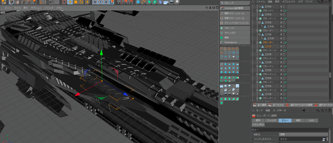Toggle green checkmark of highlighted orange クローナー
Image resolution: width=333 pixels, height=143 pixels.
[285, 42]
